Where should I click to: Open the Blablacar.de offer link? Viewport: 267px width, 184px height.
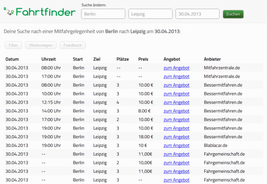(x=176, y=146)
